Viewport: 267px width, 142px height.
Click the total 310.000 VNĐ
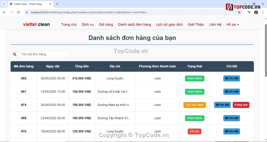click(x=82, y=79)
